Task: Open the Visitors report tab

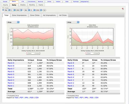Action: (x=58, y=2)
